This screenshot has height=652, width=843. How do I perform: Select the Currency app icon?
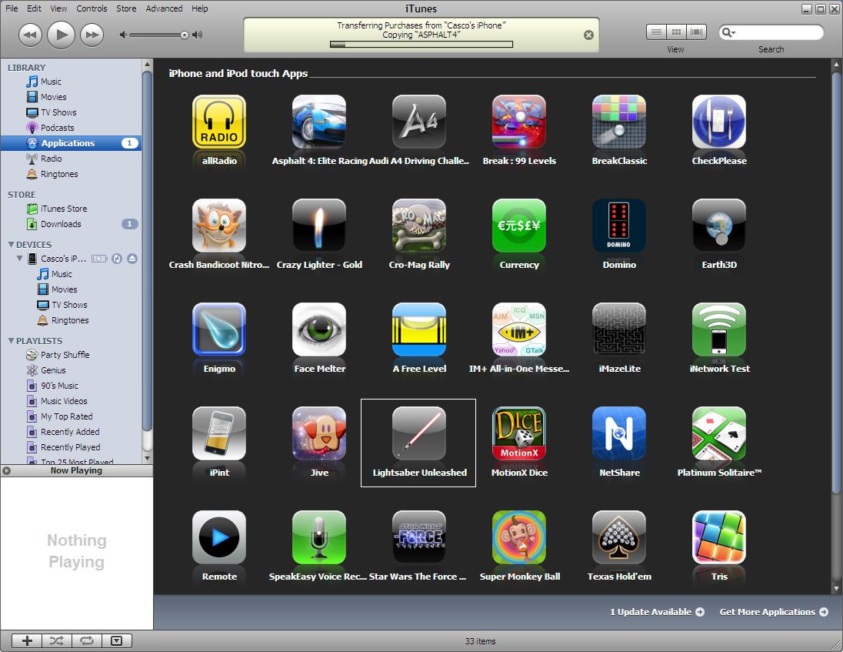pyautogui.click(x=519, y=226)
